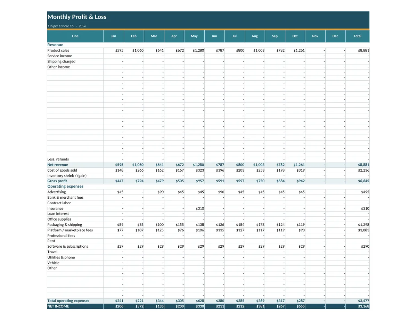Click the 'Product sales' row label

point(58,50)
